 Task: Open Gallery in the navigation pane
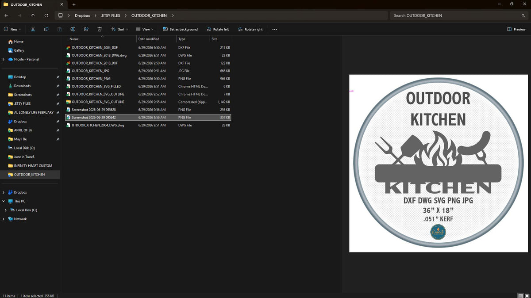[x=19, y=50]
